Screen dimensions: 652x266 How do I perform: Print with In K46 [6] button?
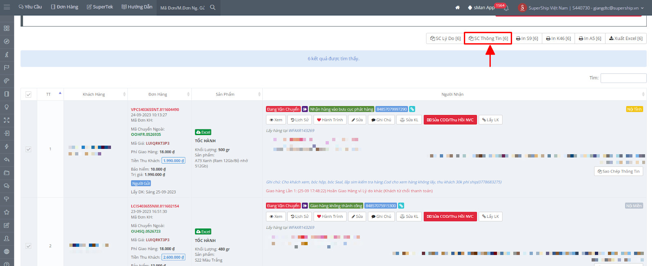pyautogui.click(x=558, y=38)
